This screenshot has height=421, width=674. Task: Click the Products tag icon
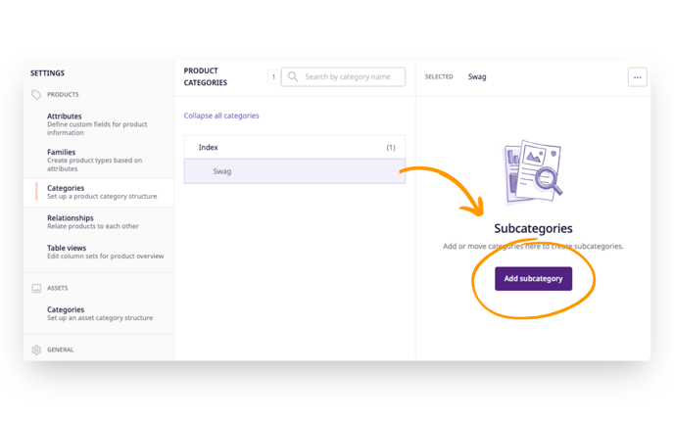[x=36, y=95]
